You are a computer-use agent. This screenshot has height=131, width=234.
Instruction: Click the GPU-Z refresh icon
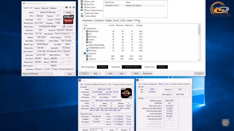coord(70,7)
